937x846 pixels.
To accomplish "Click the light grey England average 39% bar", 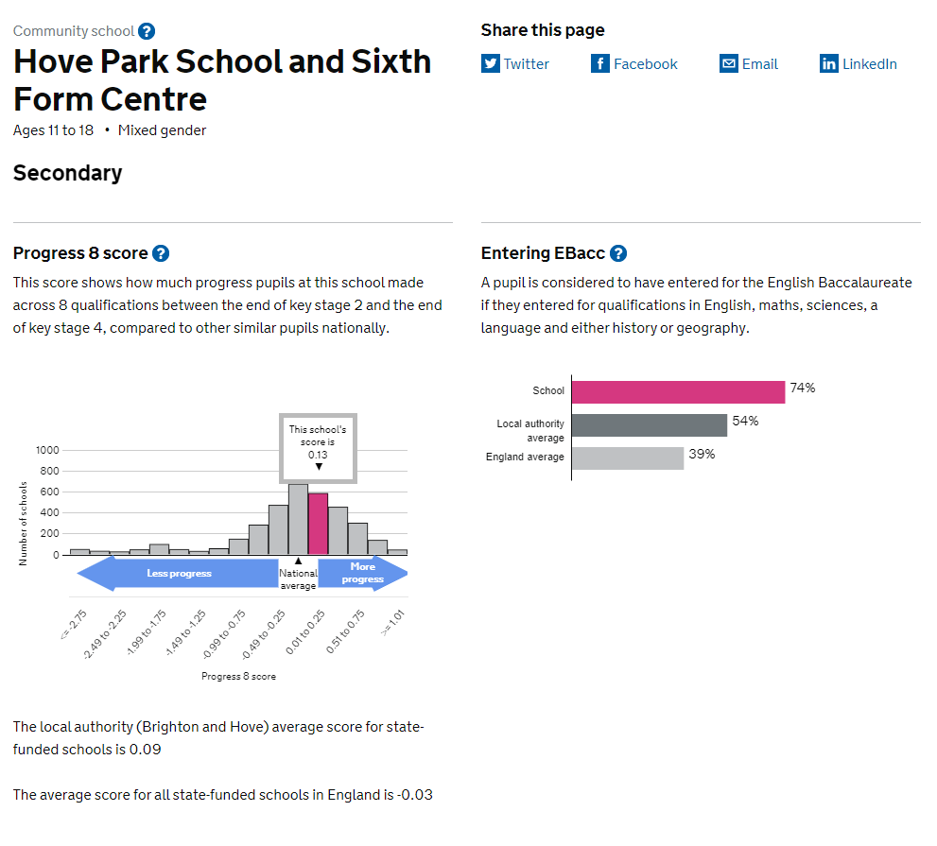I will [628, 458].
